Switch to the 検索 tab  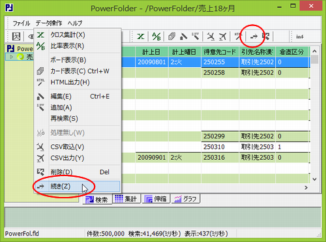click(x=97, y=199)
